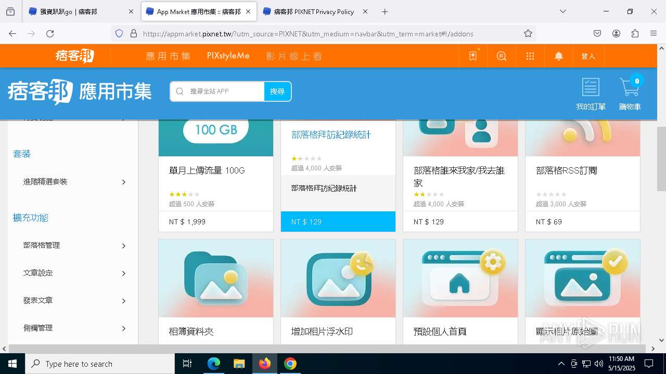
Task: Open the 相簿資料夾 app thumbnail
Action: [x=216, y=278]
